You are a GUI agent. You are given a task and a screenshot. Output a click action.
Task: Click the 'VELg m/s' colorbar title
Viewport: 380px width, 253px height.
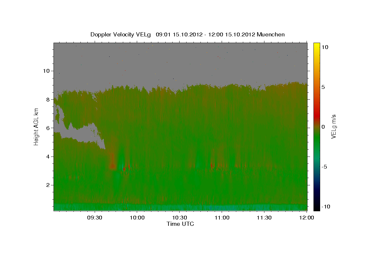(333, 126)
